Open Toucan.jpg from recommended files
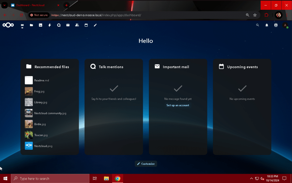The width and height of the screenshot is (292, 183). click(x=49, y=135)
